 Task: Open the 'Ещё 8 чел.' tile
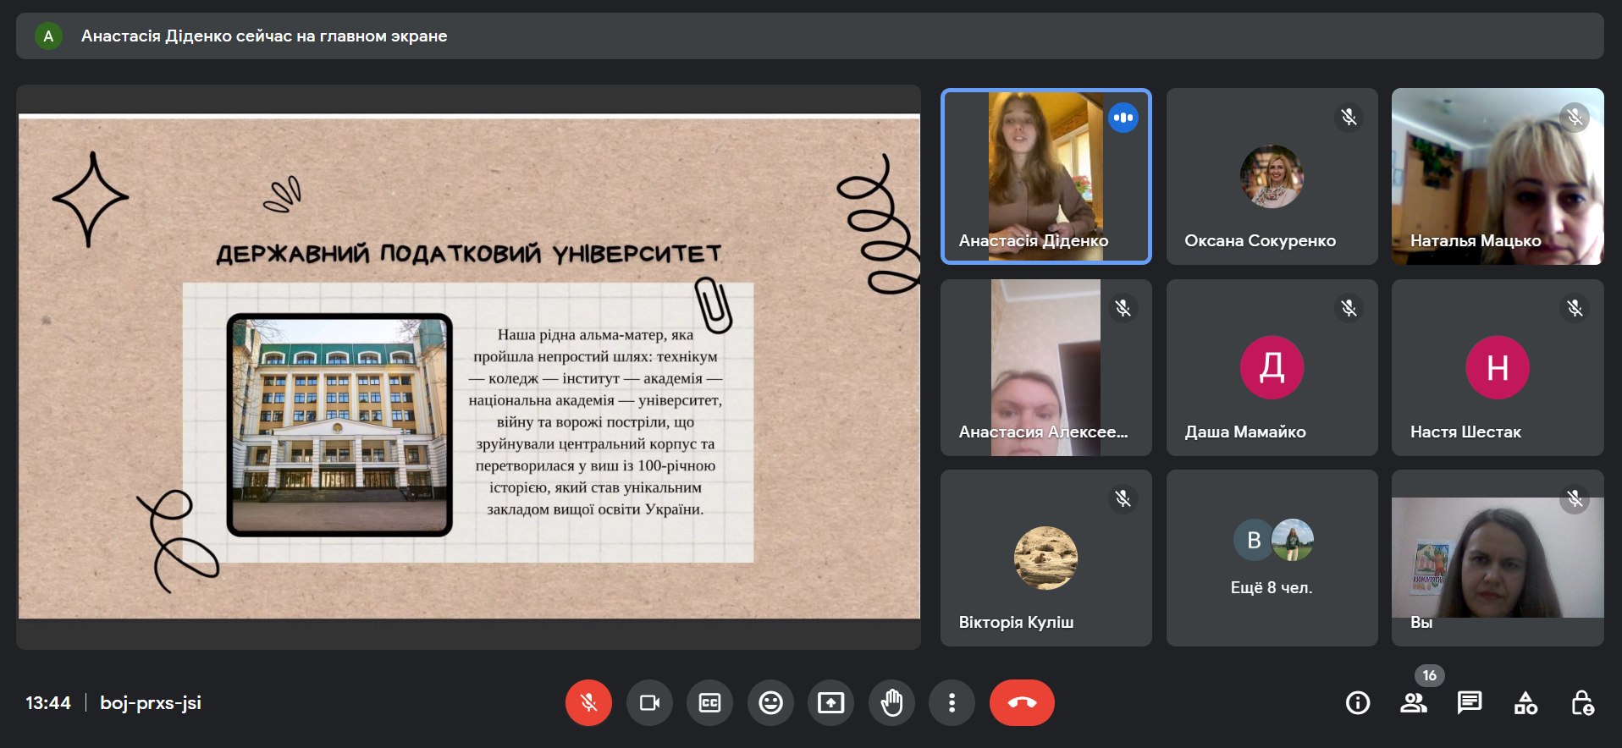click(1272, 558)
